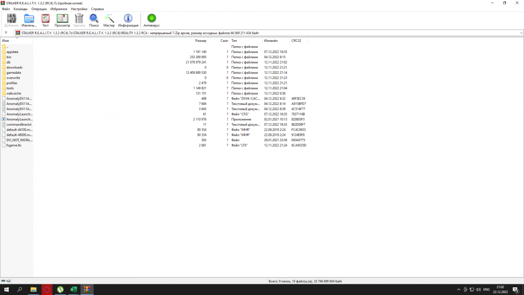Sort by Имя column header
The image size is (524, 295).
[16, 40]
